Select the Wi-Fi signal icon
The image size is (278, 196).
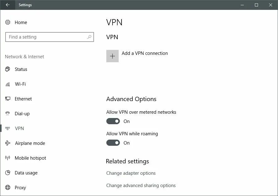(8, 84)
